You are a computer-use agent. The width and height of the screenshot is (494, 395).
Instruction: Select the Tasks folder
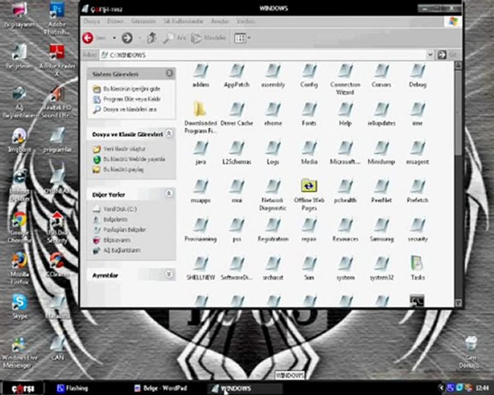(418, 268)
